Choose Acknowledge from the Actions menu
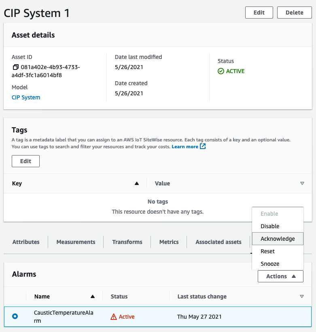Screen dimensions: 316x332 click(x=278, y=239)
